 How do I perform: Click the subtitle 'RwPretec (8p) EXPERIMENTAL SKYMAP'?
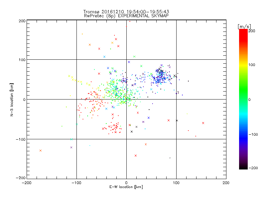point(126,16)
